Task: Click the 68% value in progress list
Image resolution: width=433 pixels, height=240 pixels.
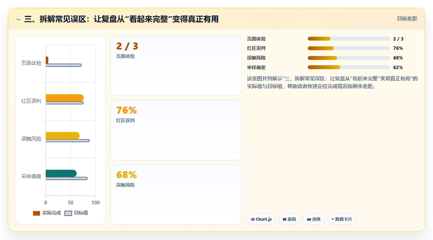Action: pyautogui.click(x=398, y=58)
